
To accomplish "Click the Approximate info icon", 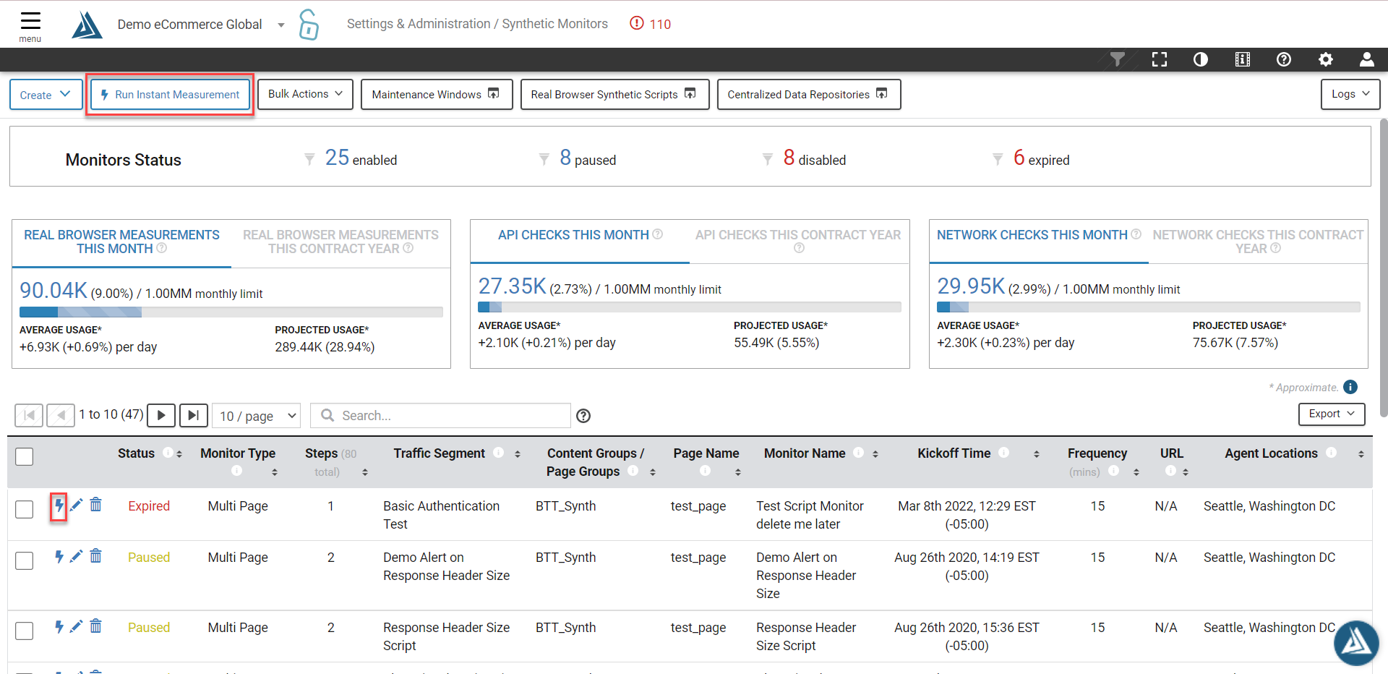I will coord(1350,387).
